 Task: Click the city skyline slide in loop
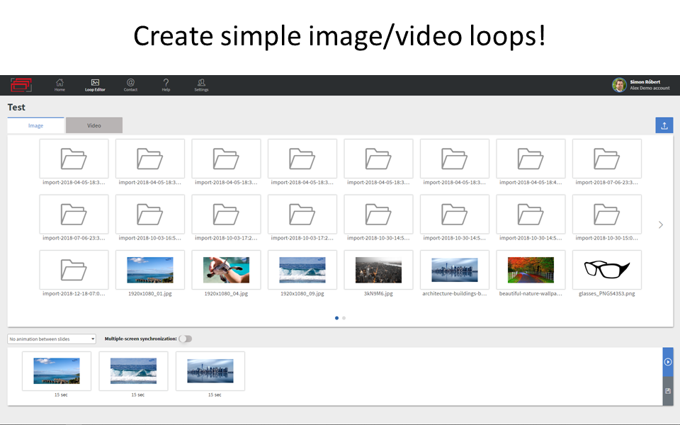(210, 371)
